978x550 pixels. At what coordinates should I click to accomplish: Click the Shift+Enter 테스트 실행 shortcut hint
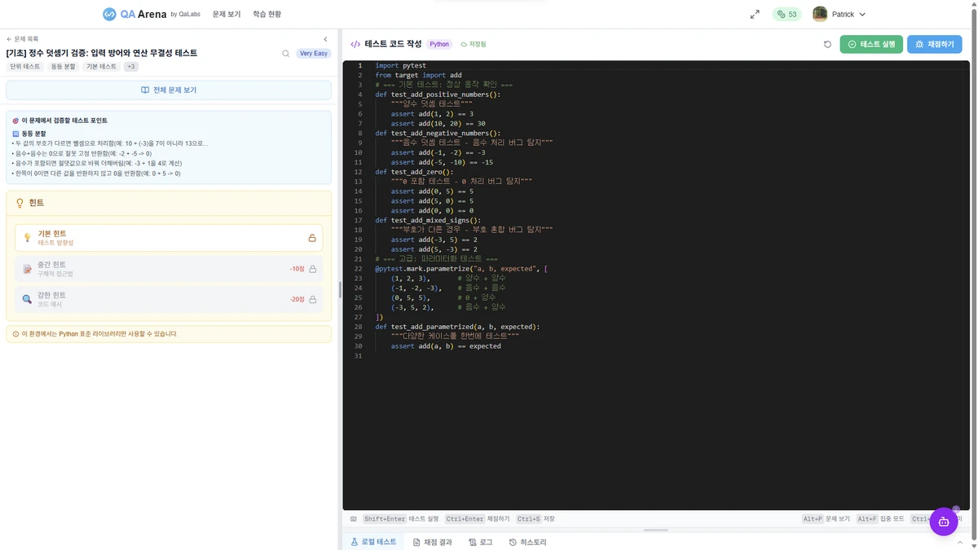point(400,519)
